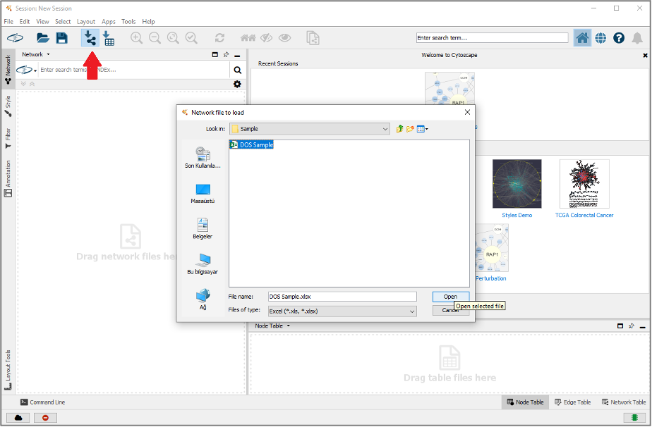Viewport: 652px width, 427px height.
Task: Open search provider selector dropdown
Action: click(27, 70)
